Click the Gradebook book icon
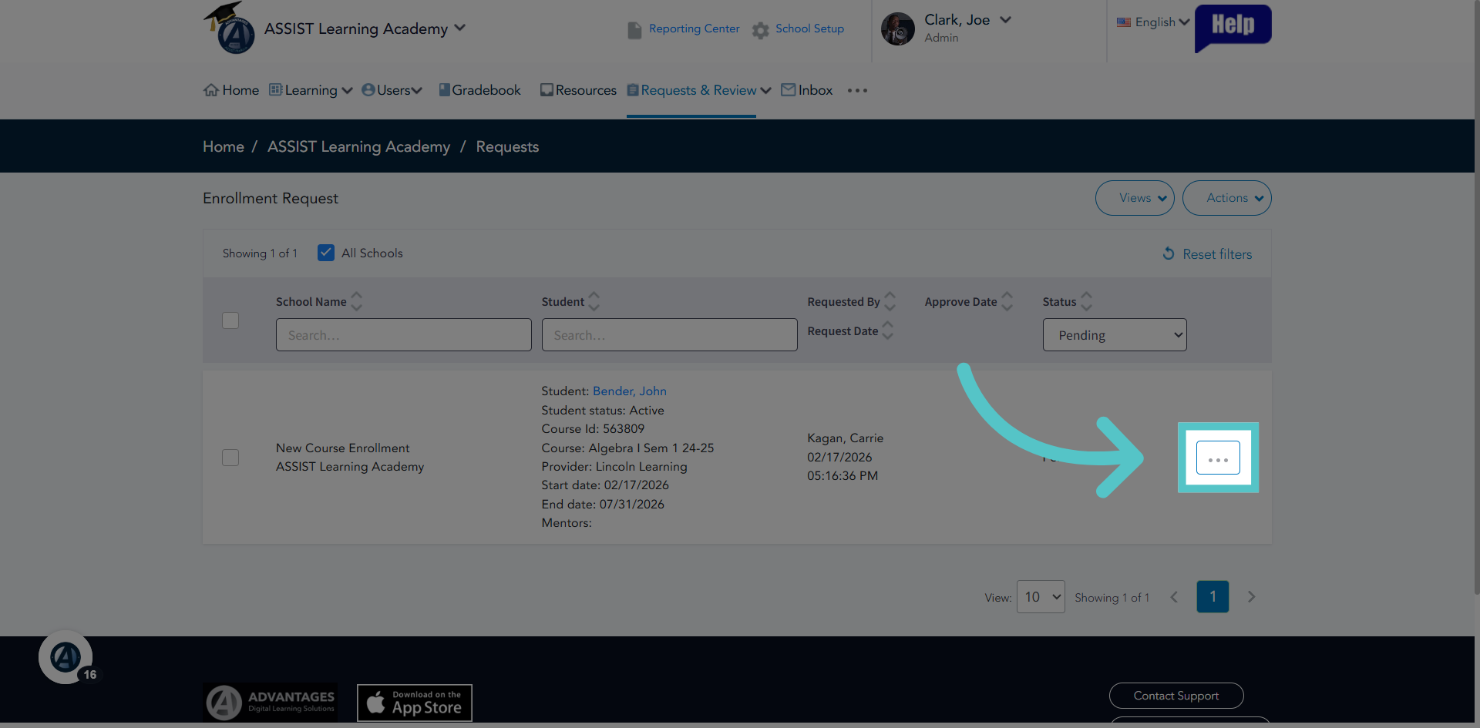 (x=444, y=90)
